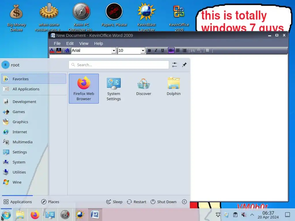Open the Multimedia category
Screen dimensions: 295x221
tap(34, 142)
